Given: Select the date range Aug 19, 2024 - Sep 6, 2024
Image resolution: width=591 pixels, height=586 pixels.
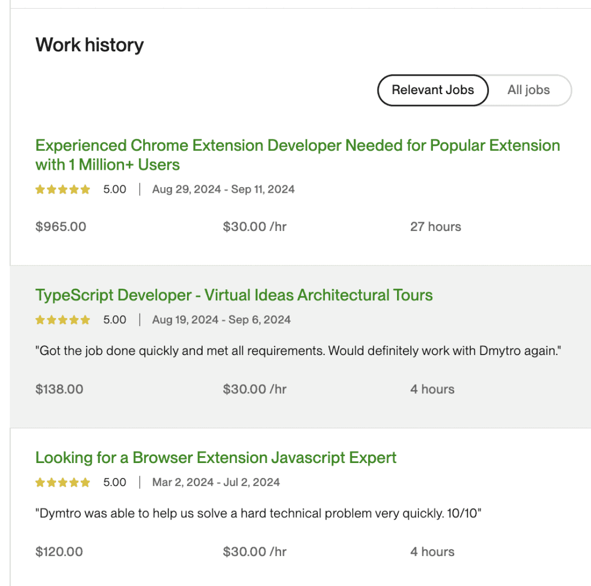Looking at the screenshot, I should [x=222, y=320].
